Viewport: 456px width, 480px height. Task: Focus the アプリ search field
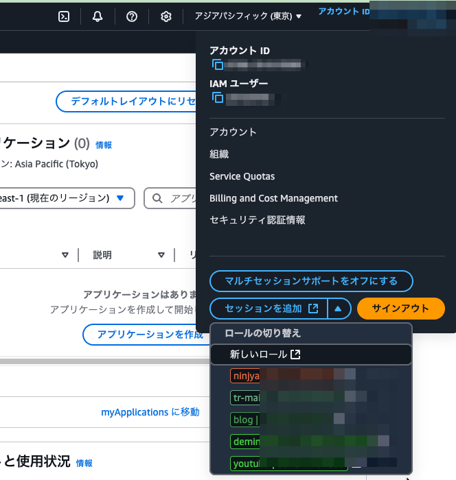pyautogui.click(x=170, y=198)
